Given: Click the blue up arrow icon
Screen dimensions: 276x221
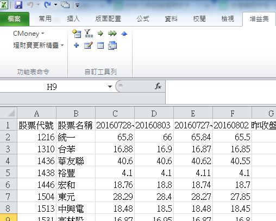Looking at the screenshot, I should 124,34.
